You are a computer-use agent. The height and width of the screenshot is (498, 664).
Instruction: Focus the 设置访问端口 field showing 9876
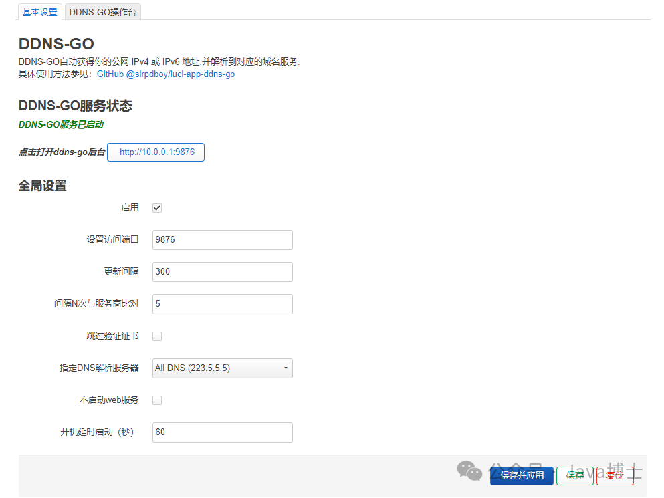[x=222, y=240]
